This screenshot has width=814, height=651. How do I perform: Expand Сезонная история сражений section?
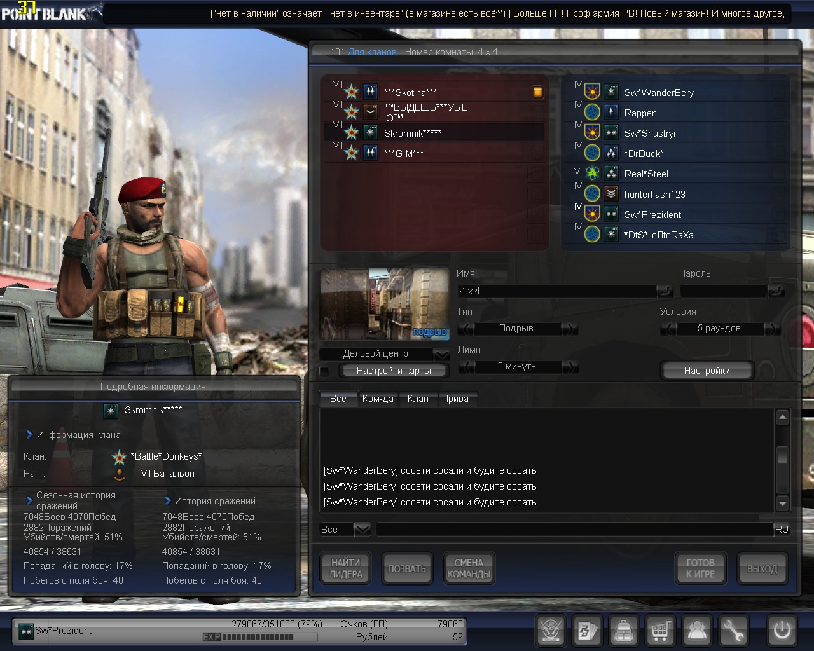point(29,500)
